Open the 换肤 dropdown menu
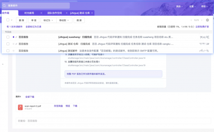Image resolution: width=214 pixels, height=132 pixels. tap(179, 6)
